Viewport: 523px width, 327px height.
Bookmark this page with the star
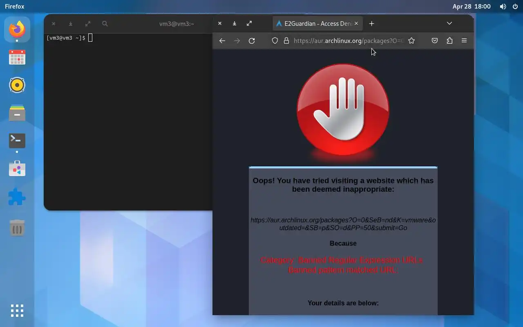[411, 40]
